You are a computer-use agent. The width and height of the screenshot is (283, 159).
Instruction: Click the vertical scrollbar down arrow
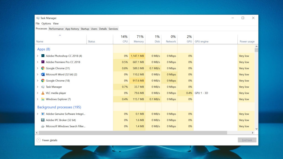coord(256,129)
